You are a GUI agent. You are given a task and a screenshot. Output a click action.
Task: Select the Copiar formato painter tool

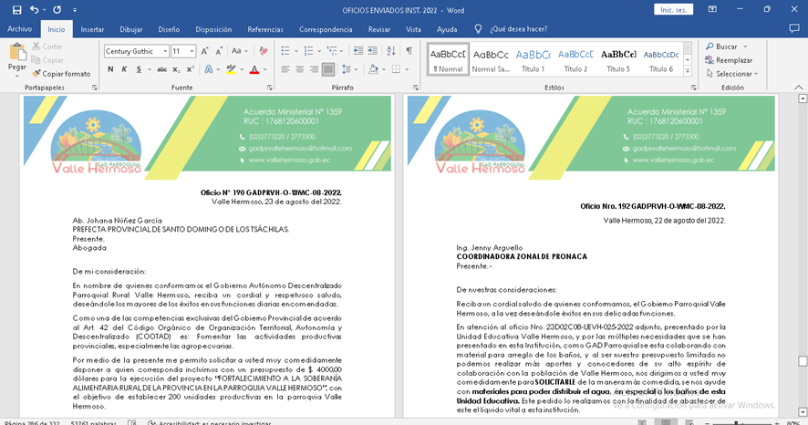click(x=60, y=74)
